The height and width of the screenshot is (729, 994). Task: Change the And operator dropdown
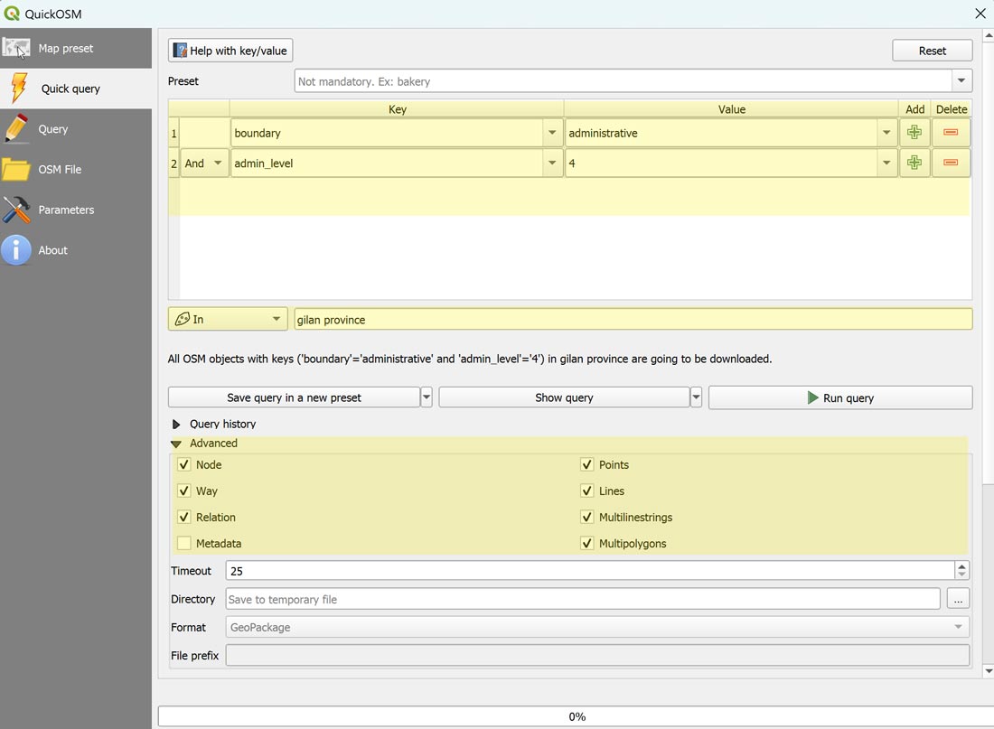coord(204,164)
